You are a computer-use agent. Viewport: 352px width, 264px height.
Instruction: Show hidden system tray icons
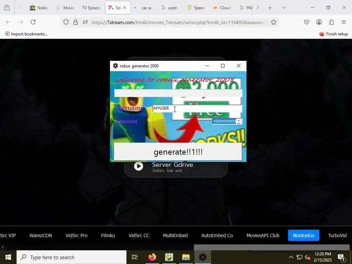tap(291, 257)
